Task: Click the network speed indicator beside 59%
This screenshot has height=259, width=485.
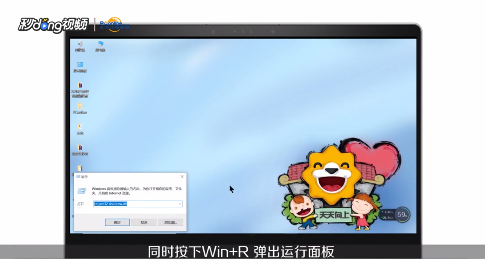Action: pyautogui.click(x=387, y=215)
